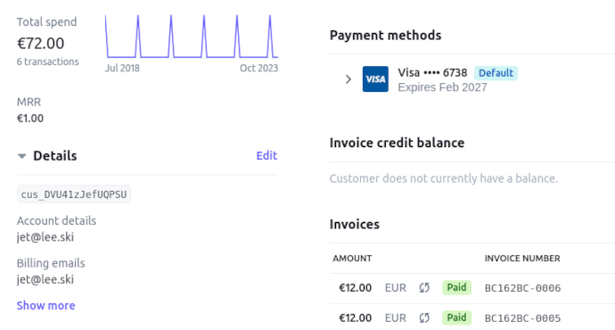The height and width of the screenshot is (330, 615).
Task: Click the Default badge on Visa card
Action: pos(496,73)
